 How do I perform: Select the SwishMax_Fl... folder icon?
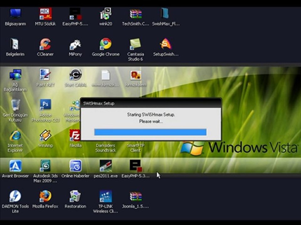coord(165,13)
